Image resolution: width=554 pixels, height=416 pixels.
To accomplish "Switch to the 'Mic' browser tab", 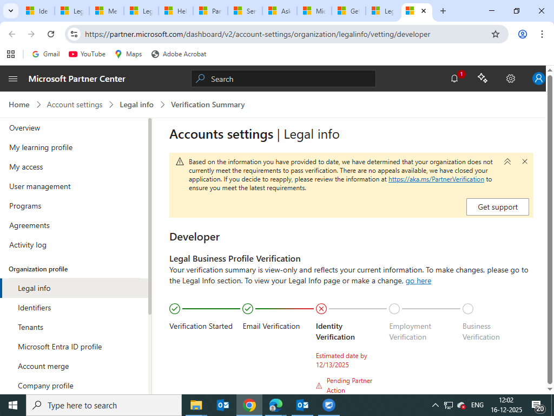I will click(314, 11).
